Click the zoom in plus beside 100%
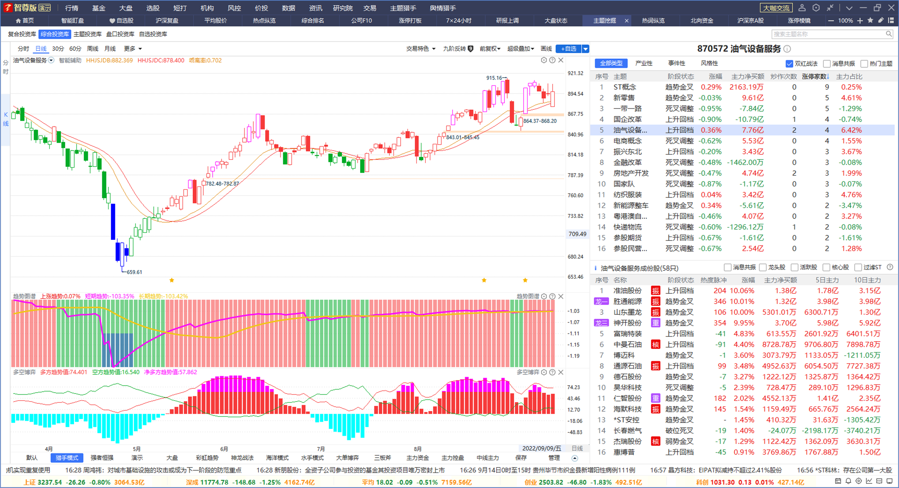 (x=860, y=21)
